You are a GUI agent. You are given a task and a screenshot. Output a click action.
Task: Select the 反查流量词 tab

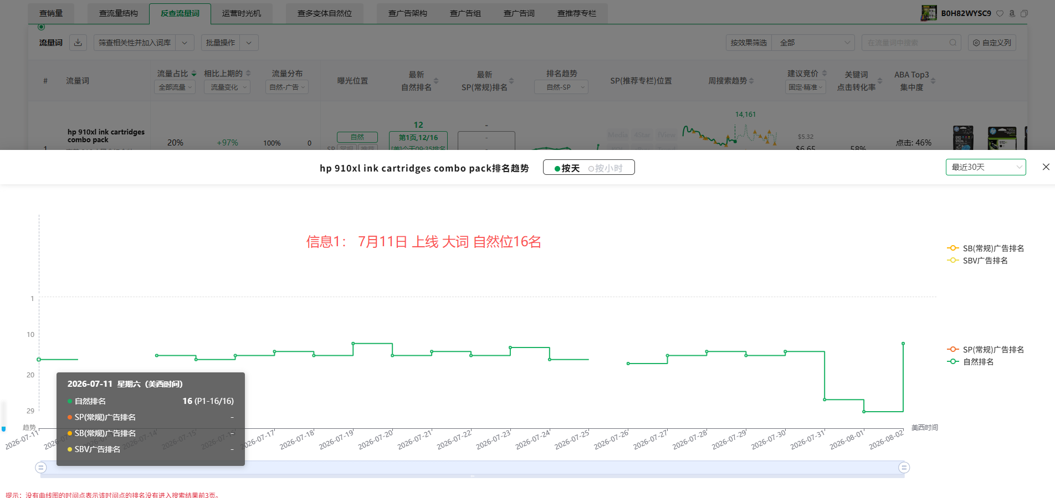[180, 13]
